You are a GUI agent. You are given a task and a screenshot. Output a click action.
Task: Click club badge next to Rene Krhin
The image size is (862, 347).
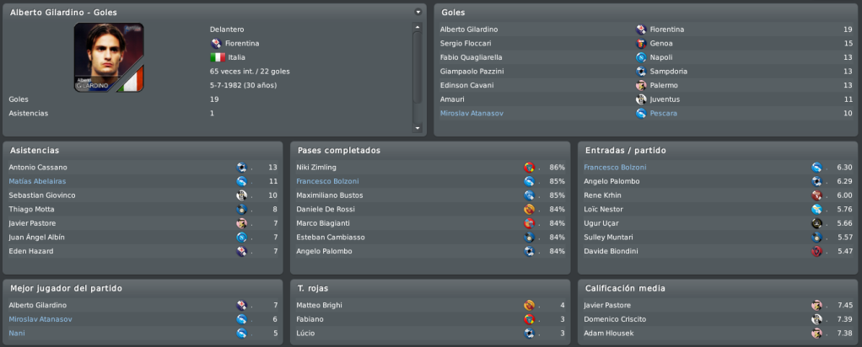817,195
